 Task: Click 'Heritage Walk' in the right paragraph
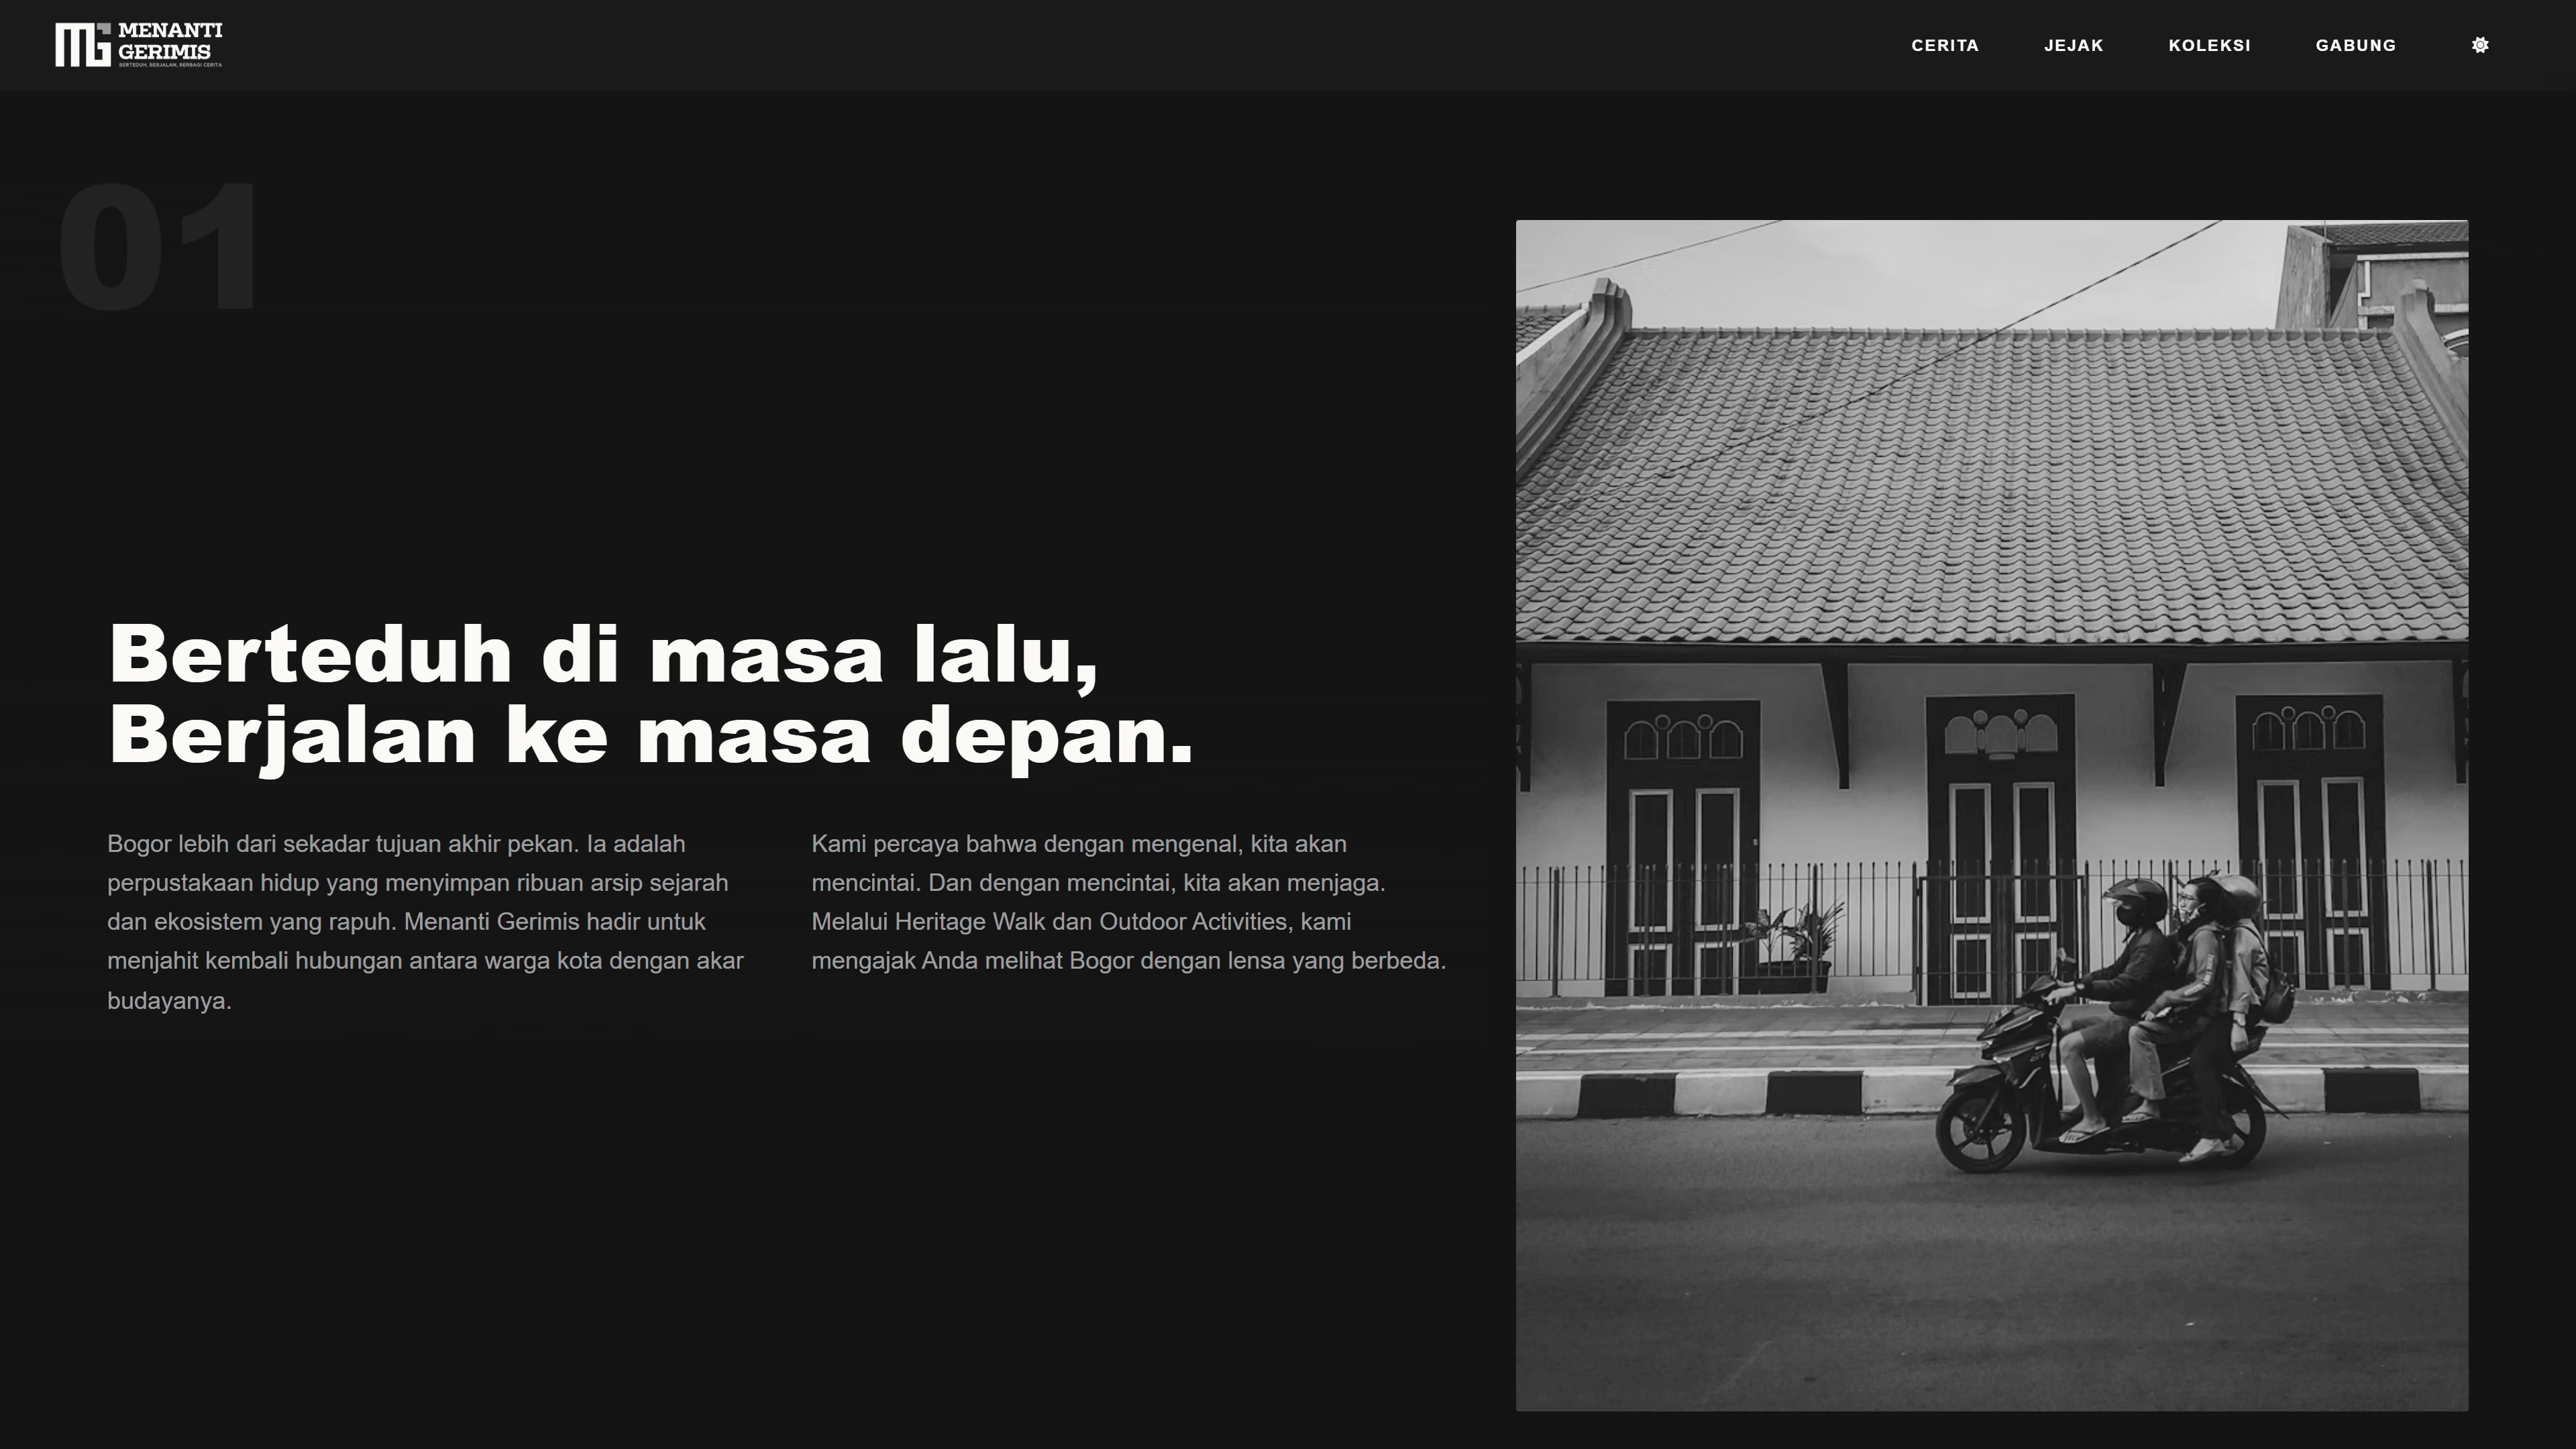[975, 921]
